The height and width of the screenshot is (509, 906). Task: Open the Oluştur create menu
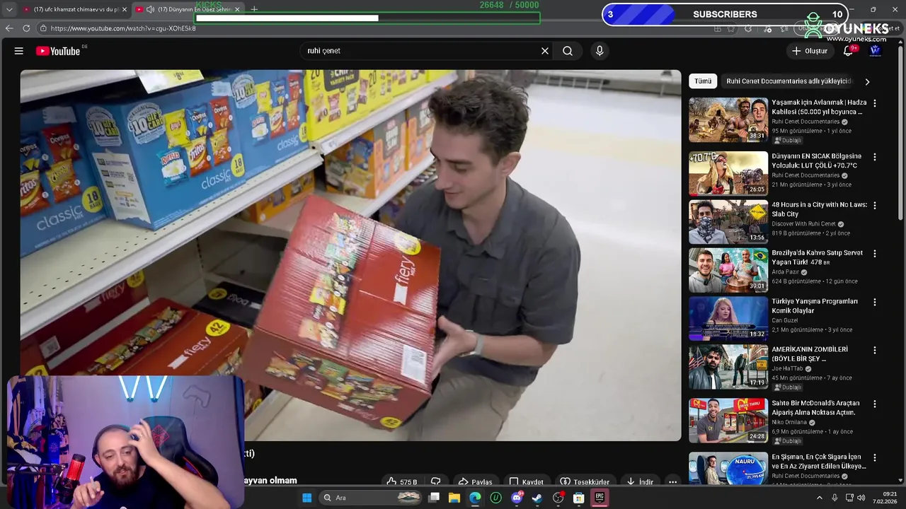click(x=809, y=51)
